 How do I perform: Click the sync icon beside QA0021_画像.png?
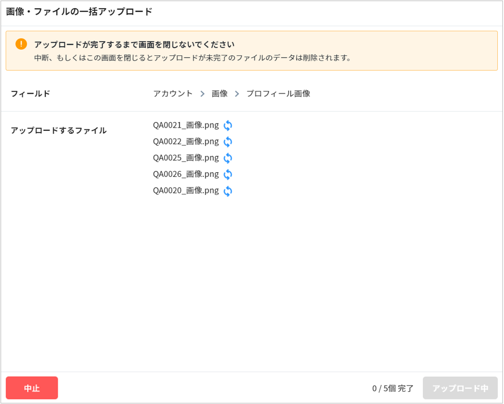[x=228, y=126]
